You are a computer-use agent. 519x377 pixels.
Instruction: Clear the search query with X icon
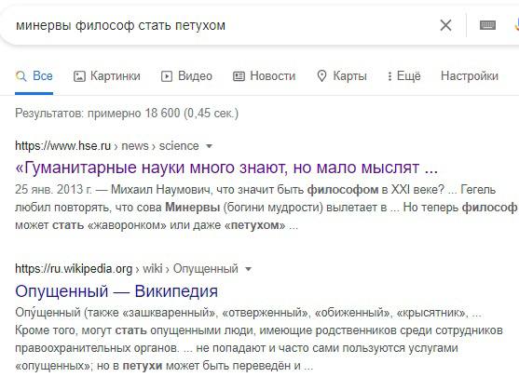[445, 25]
